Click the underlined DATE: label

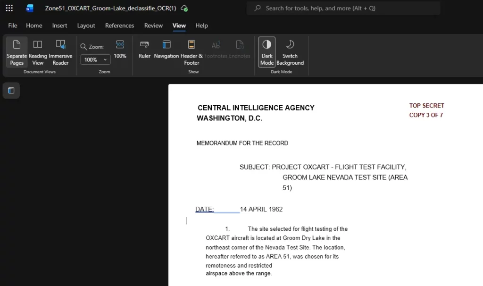205,209
